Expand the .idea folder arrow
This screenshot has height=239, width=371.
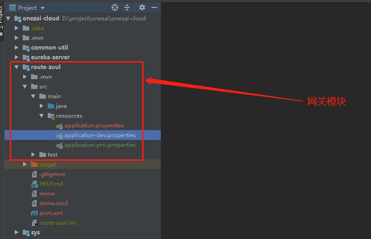click(x=16, y=28)
